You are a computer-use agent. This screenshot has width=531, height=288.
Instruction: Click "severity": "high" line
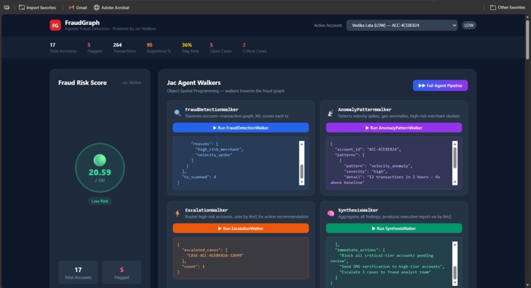(366, 172)
